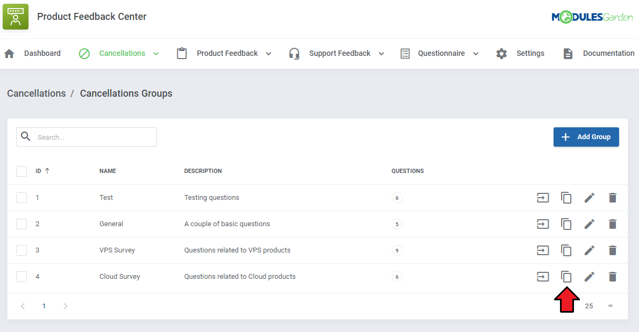Click the Support Feedback headset icon
Screen dimensions: 639x332
pos(294,53)
